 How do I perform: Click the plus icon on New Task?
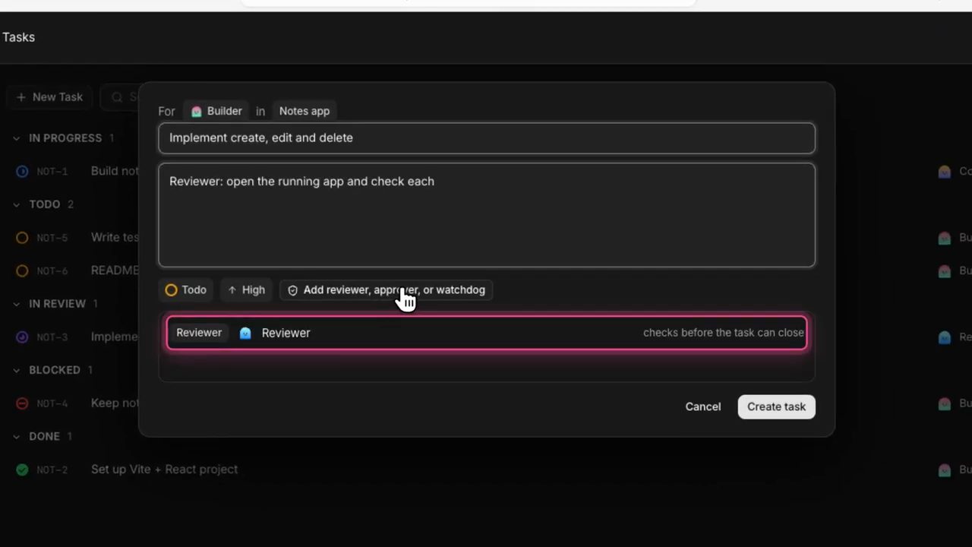(x=21, y=97)
